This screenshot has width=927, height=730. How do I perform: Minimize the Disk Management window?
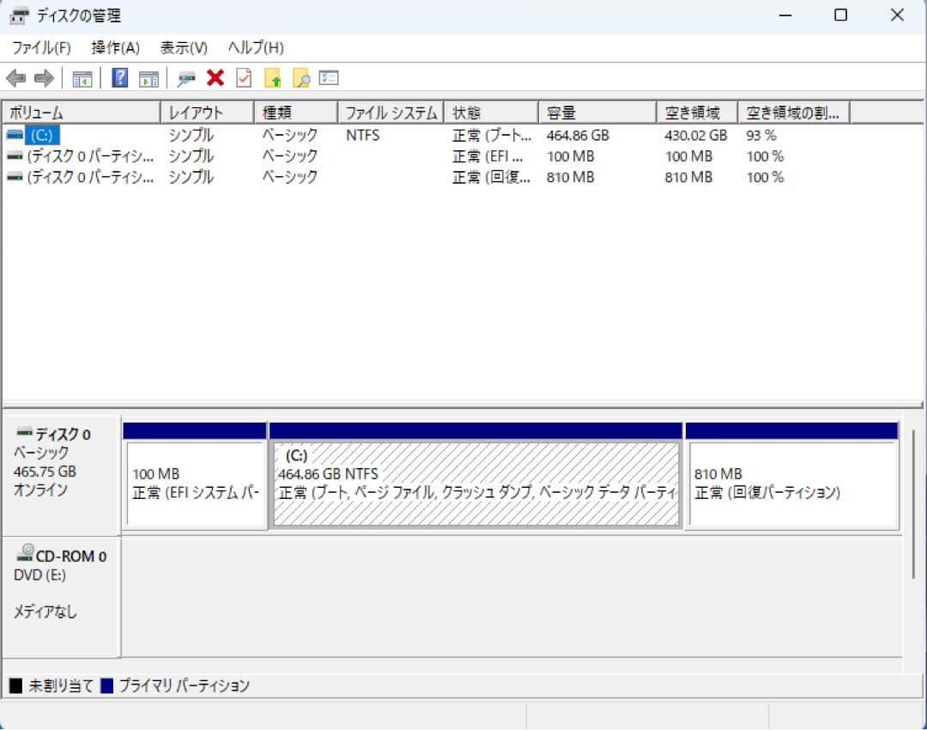click(x=785, y=15)
